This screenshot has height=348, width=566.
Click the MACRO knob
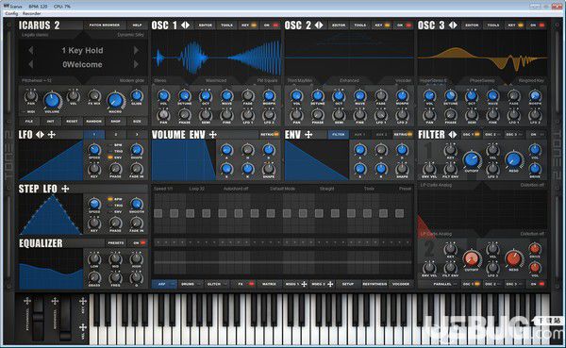click(x=115, y=101)
